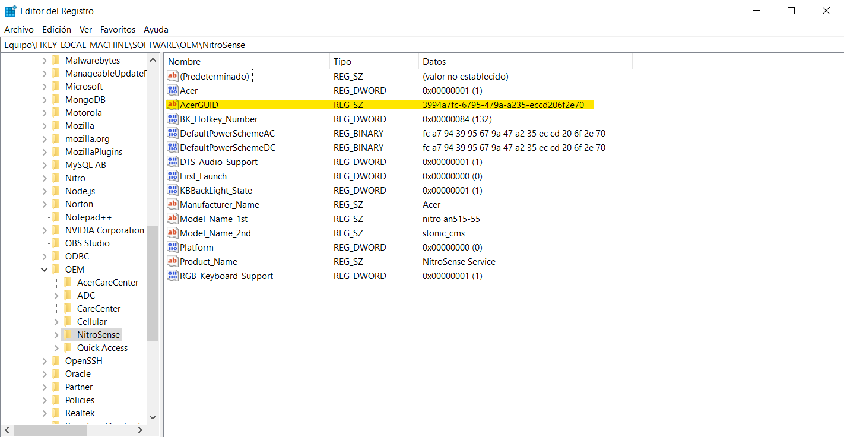This screenshot has height=437, width=844.
Task: Sort values by the Tipo column header
Action: pos(374,61)
